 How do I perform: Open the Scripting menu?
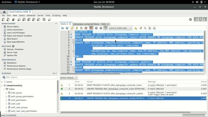56,15
